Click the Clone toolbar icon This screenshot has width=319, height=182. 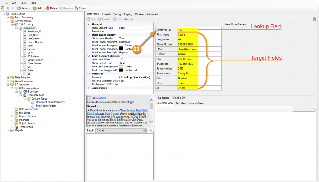pos(76,8)
